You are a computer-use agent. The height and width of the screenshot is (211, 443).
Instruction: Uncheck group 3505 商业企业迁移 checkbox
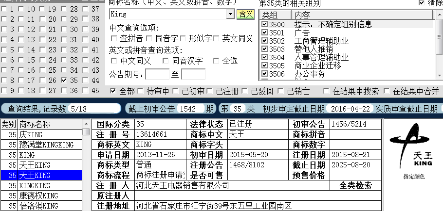(264, 65)
